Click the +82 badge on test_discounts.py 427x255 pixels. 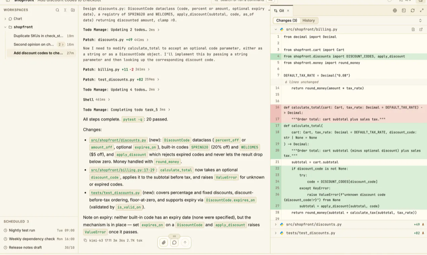417,233
